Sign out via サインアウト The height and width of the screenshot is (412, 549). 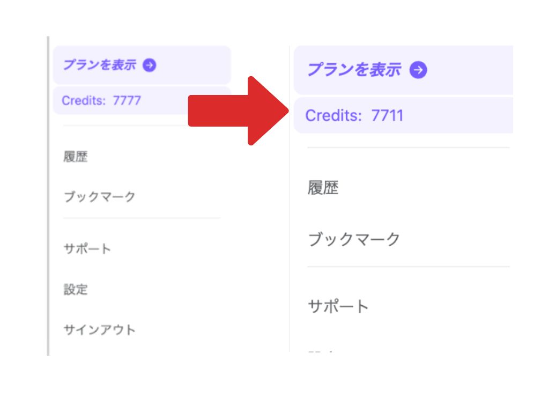click(x=99, y=330)
